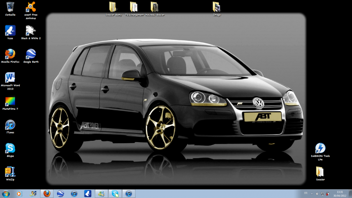The width and height of the screenshot is (352, 198).
Task: Open the Mozilla Firefox desktop shortcut
Action: [10, 56]
